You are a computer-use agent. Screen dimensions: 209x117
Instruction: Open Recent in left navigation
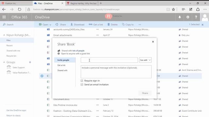9,45
